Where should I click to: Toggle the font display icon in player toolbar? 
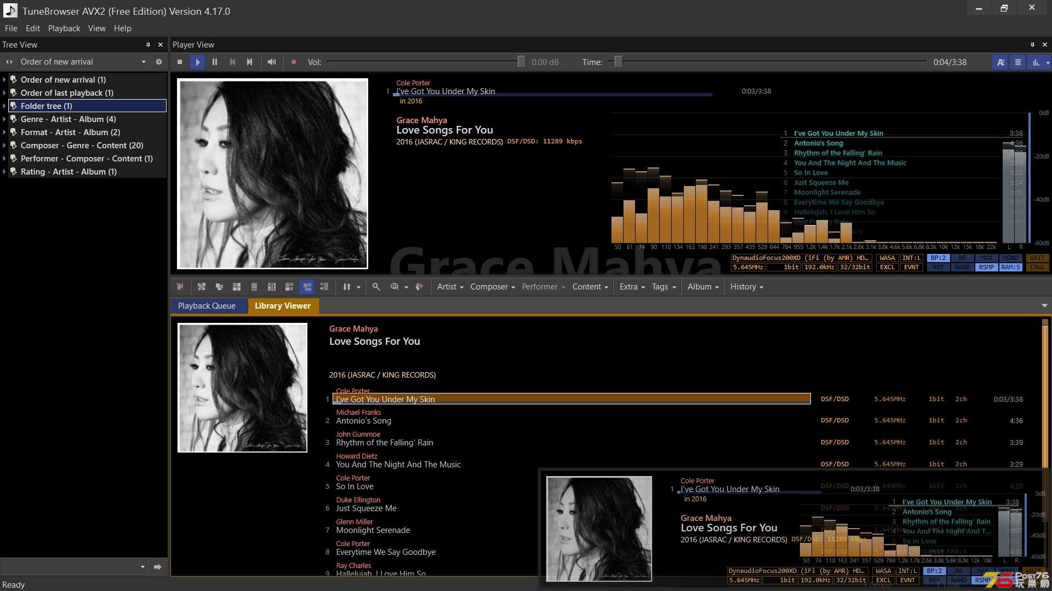(x=1000, y=62)
